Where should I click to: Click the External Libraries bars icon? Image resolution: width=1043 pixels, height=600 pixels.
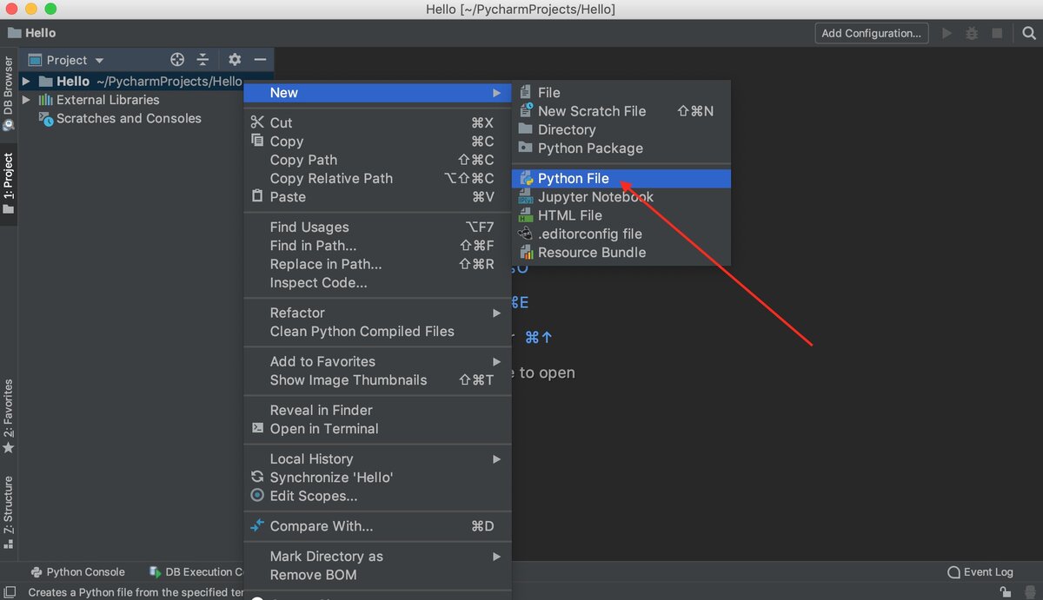tap(46, 100)
